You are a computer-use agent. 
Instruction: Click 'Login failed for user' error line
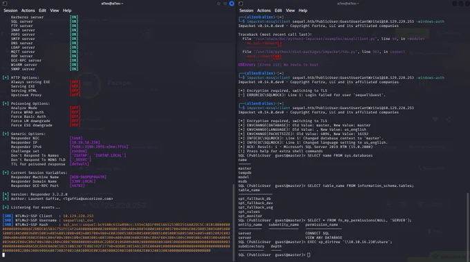[312, 95]
